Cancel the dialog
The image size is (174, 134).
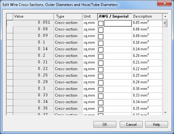pyautogui.click(x=131, y=125)
